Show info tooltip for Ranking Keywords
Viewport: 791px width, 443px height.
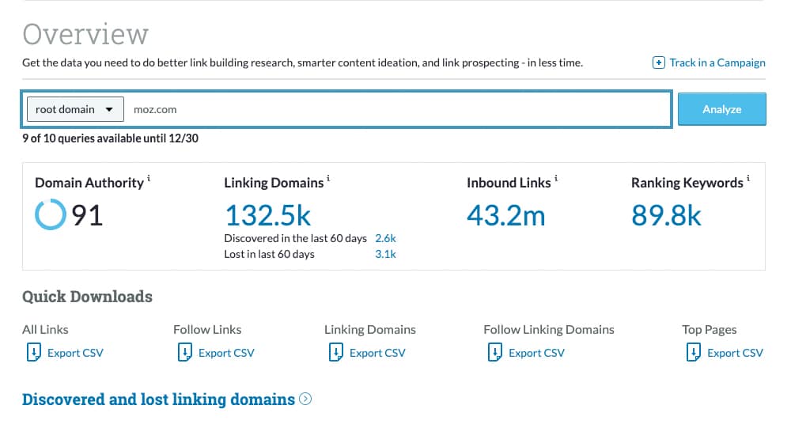748,178
